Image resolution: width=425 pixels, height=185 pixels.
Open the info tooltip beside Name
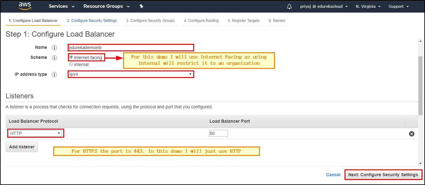tap(54, 47)
